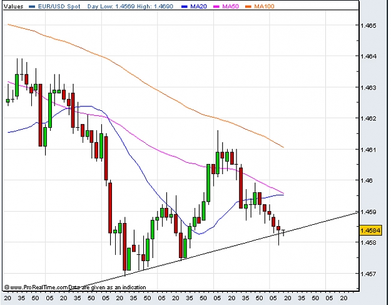Image resolution: width=391 pixels, height=305 pixels.
Task: Click the 1.46 price axis label
Action: (x=367, y=180)
